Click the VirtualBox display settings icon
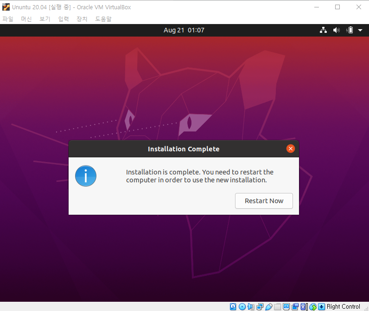The height and width of the screenshot is (311, 369). (x=286, y=306)
